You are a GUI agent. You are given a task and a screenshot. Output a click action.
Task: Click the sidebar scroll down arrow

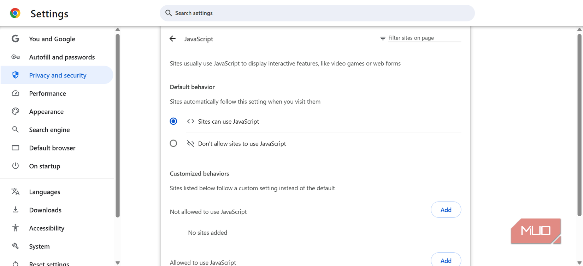[x=118, y=263]
